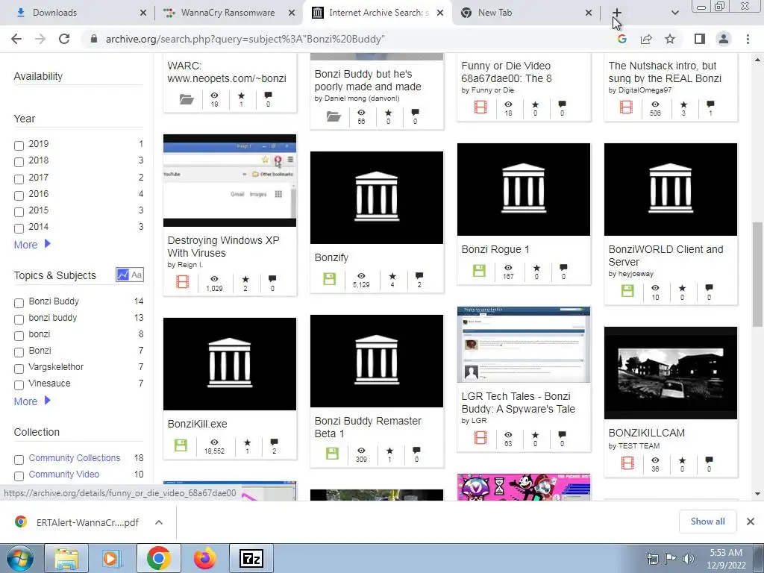This screenshot has height=573, width=764.
Task: Open download options chevron for ERTAlert PDF
Action: 158,522
